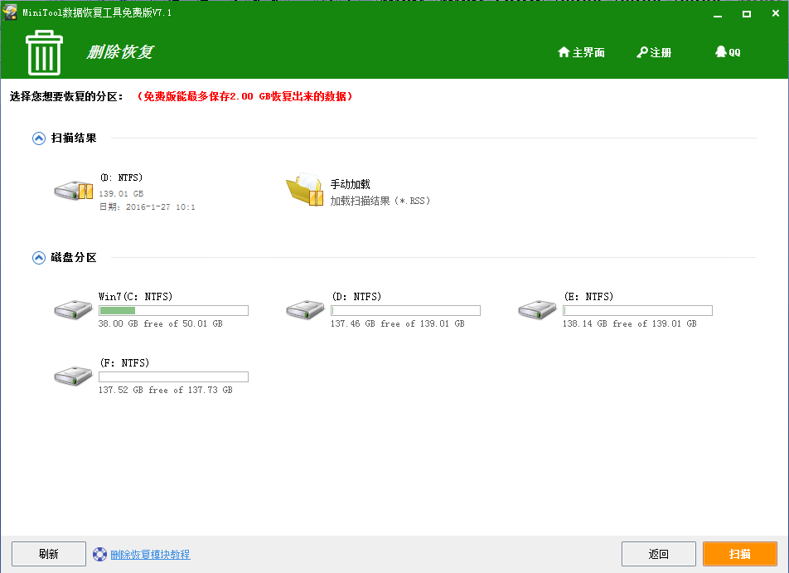Click the lifebuoy help icon near tutorial
Image resolution: width=789 pixels, height=573 pixels.
pos(99,555)
